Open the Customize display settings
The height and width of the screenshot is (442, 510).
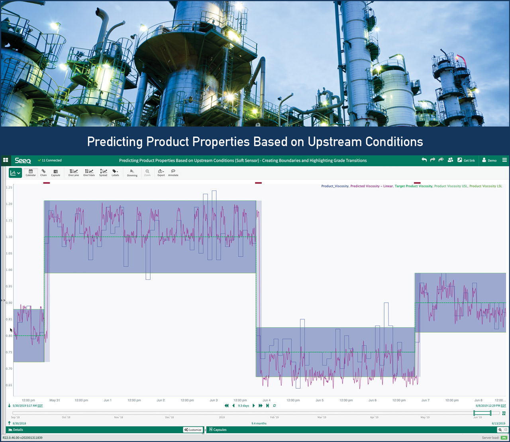(x=193, y=430)
